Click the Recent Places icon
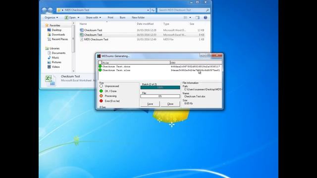The height and width of the screenshot is (178, 317). pos(49,39)
